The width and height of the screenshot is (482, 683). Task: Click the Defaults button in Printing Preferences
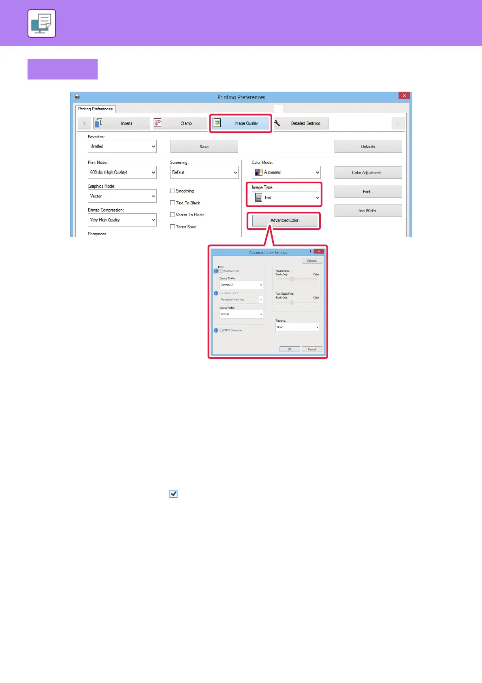pos(368,146)
